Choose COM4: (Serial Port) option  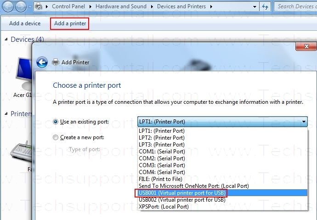[x=222, y=172]
